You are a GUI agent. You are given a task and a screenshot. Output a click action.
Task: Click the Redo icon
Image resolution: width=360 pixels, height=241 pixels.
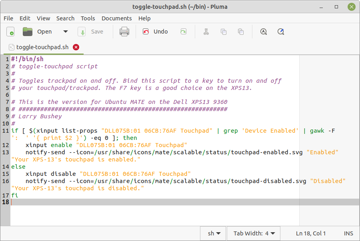click(x=183, y=32)
